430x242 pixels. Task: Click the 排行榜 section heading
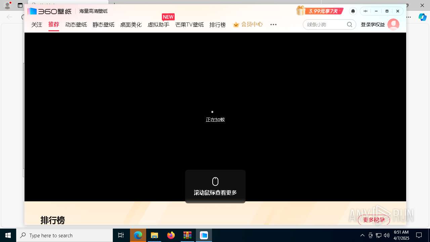pyautogui.click(x=53, y=220)
